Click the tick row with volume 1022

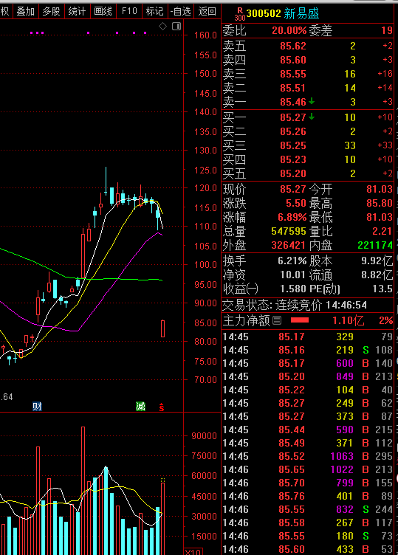pos(307,469)
